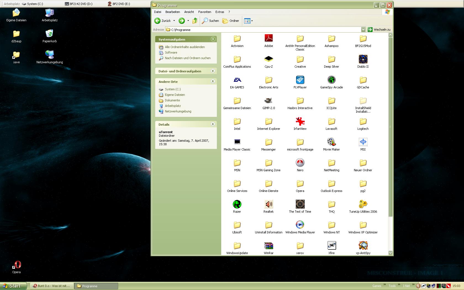Click the scrollbar down arrow in Programme
The height and width of the screenshot is (290, 464).
(390, 252)
